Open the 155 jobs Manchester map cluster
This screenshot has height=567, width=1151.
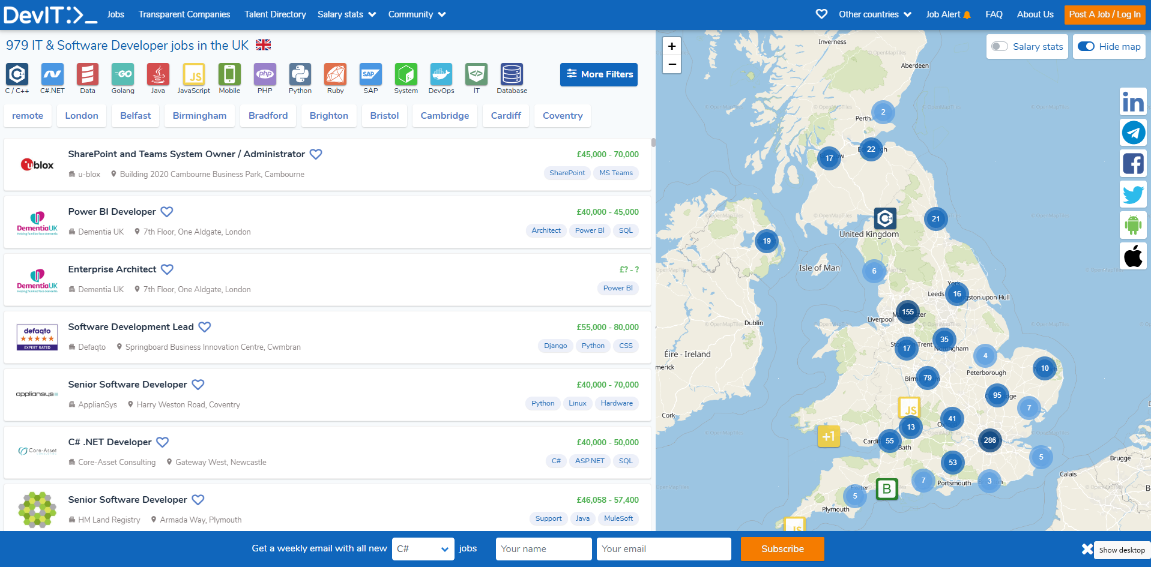[908, 312]
